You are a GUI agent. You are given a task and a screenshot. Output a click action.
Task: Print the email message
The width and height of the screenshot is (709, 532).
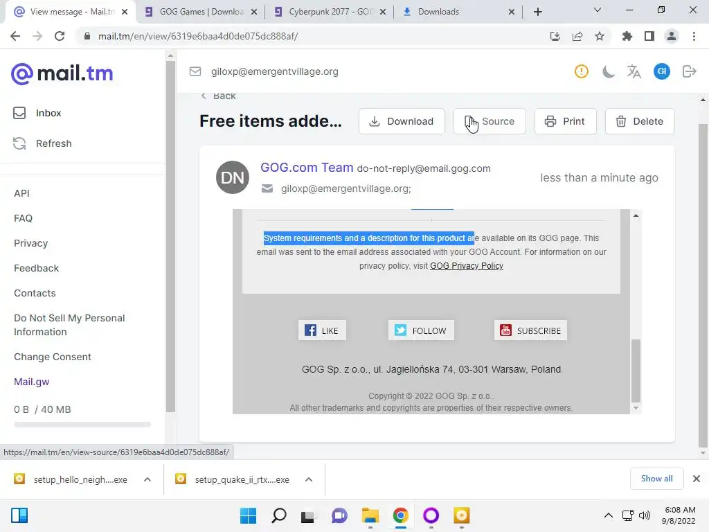coord(565,121)
